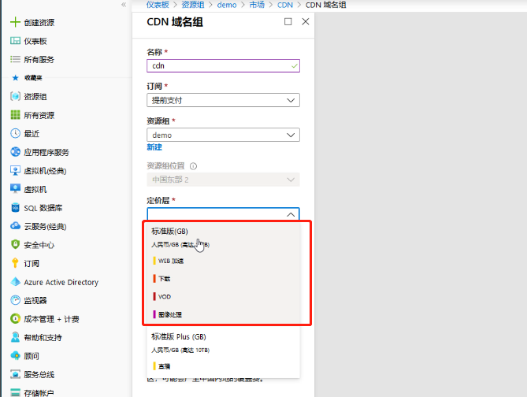527x397 pixels.
Task: Click the 人民币/GB (高达 10TB) price text
Action: (180, 351)
